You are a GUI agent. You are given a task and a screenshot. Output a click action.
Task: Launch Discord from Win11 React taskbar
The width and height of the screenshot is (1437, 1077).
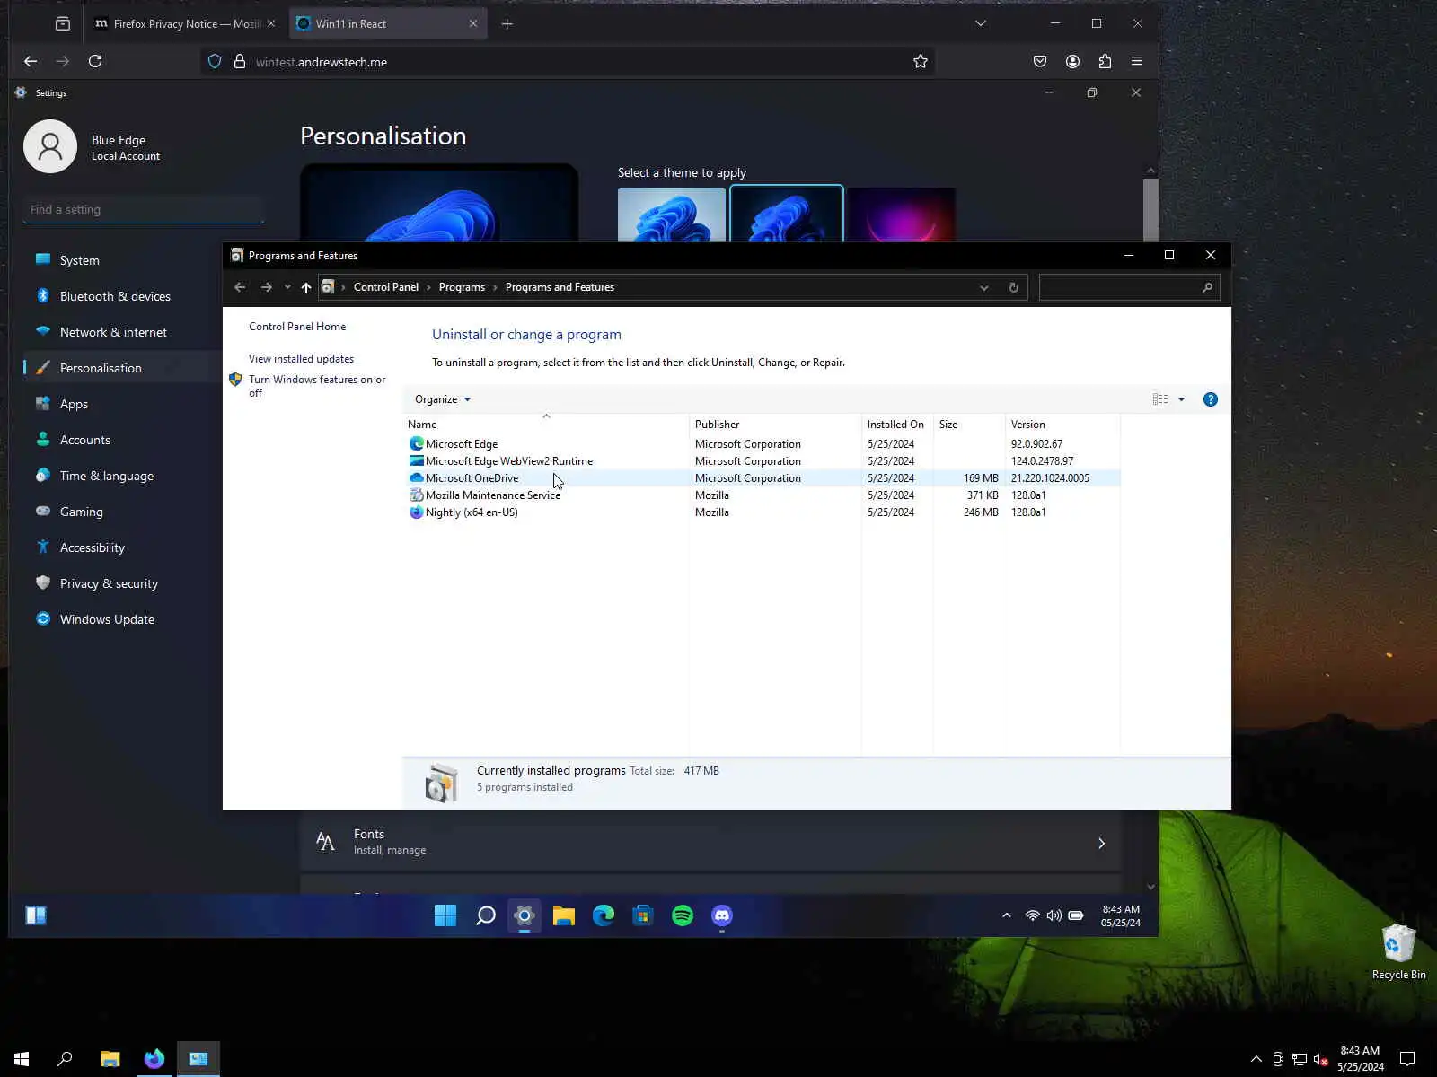pos(722,915)
